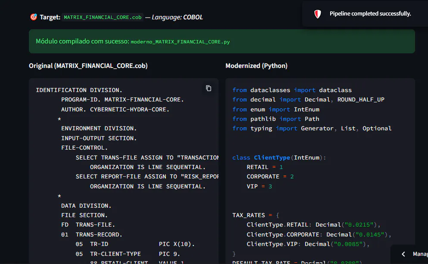The width and height of the screenshot is (428, 264).
Task: Click 'ClientType.VIP: Decimal("0.0085")' line
Action: click(x=308, y=244)
